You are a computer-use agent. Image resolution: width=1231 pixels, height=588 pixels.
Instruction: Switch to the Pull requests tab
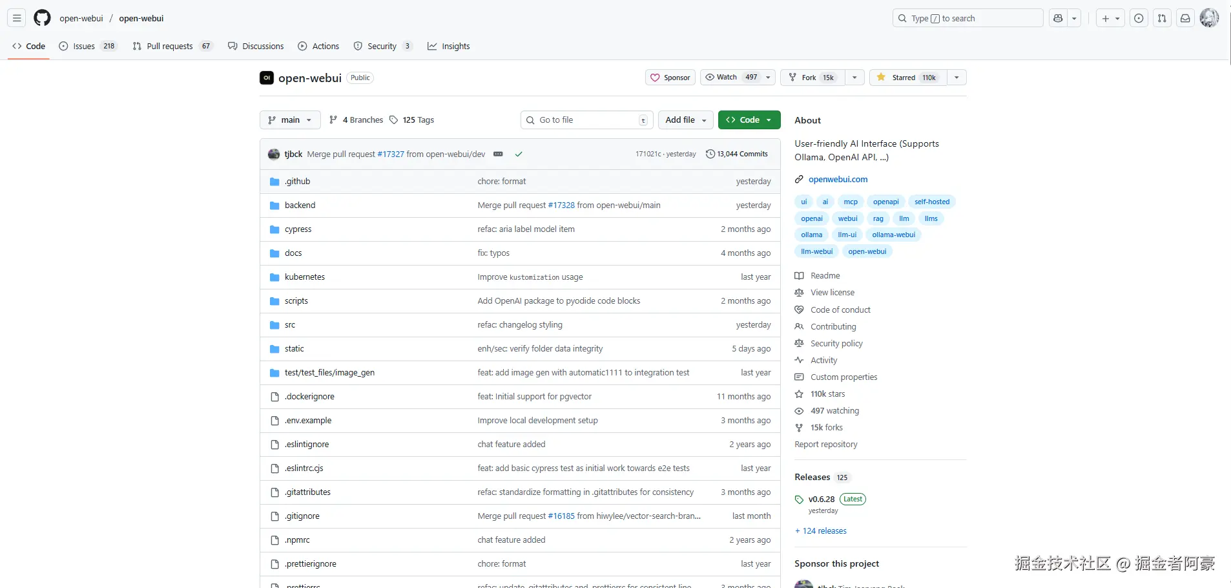click(173, 46)
